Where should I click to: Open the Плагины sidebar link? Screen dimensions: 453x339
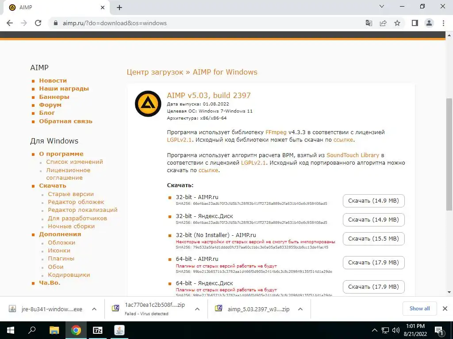point(61,259)
